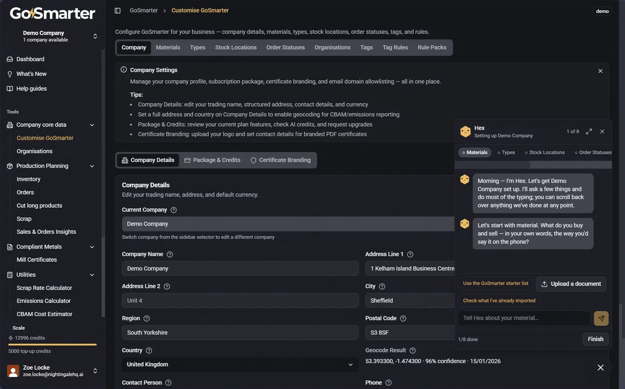Switch to the Types tab
This screenshot has width=625, height=389.
197,47
